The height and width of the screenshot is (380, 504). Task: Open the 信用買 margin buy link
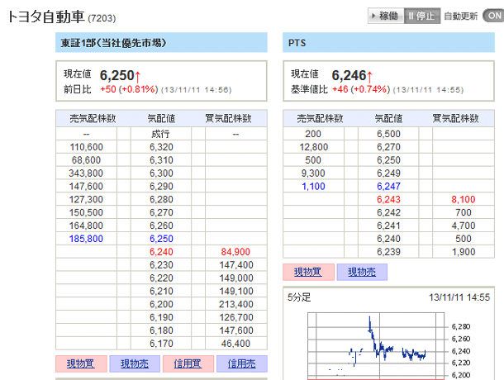(188, 363)
